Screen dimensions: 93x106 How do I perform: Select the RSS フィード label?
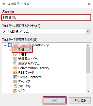tap(26, 73)
